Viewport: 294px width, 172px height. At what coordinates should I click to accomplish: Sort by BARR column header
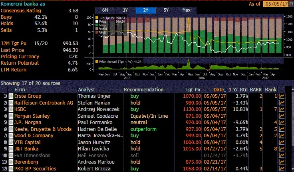tap(256, 90)
